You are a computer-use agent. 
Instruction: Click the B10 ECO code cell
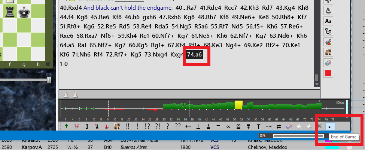pos(107,147)
